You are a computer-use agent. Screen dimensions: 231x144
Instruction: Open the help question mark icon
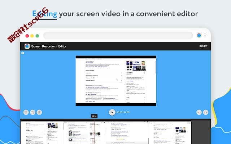coord(23,53)
